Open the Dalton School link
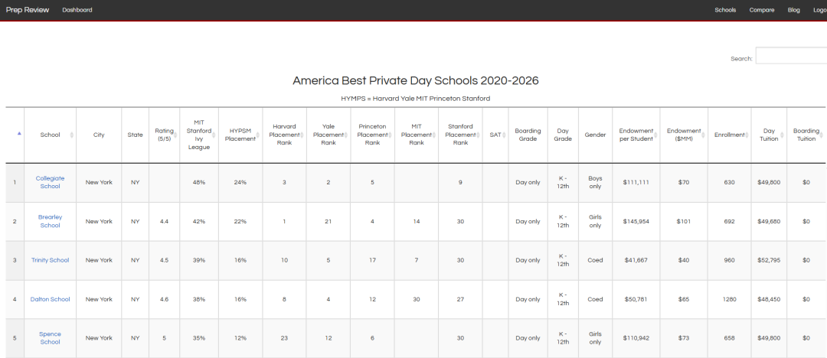The height and width of the screenshot is (358, 827). coord(50,299)
